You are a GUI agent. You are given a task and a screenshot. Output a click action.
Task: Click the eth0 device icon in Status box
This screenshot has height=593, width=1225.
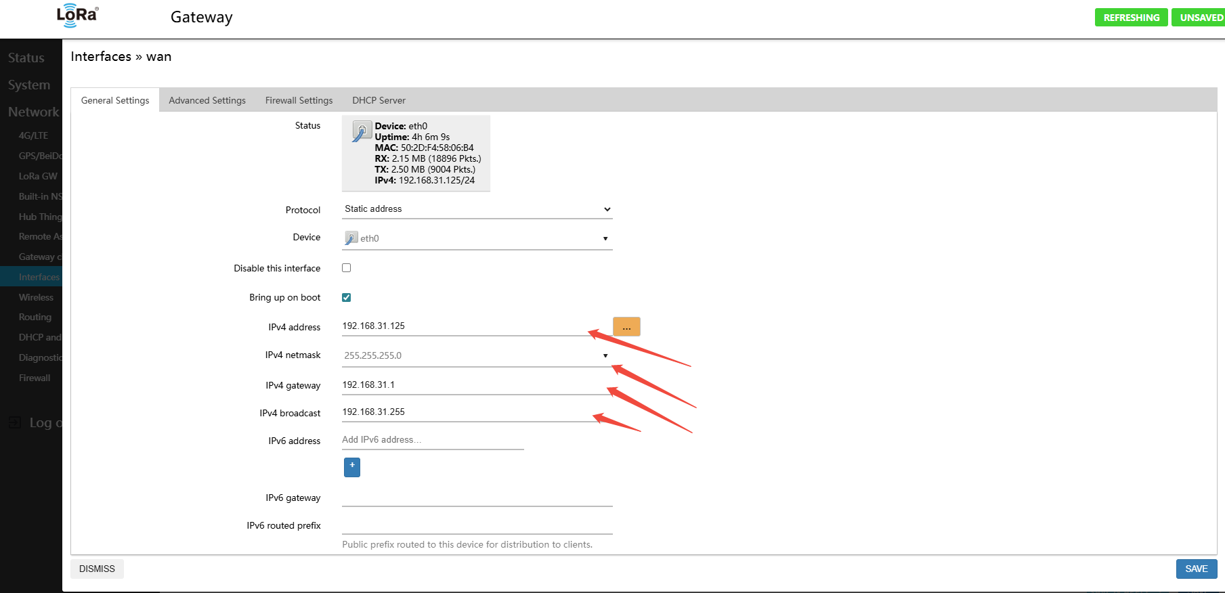tap(362, 131)
